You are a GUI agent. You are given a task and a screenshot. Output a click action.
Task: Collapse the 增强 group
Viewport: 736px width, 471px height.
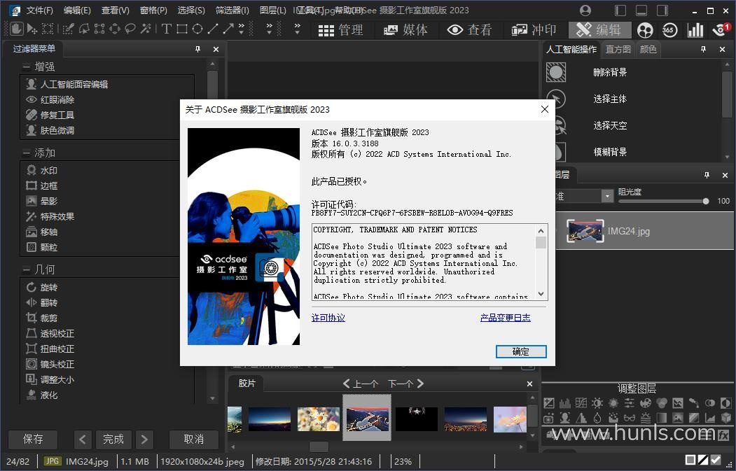coord(27,66)
